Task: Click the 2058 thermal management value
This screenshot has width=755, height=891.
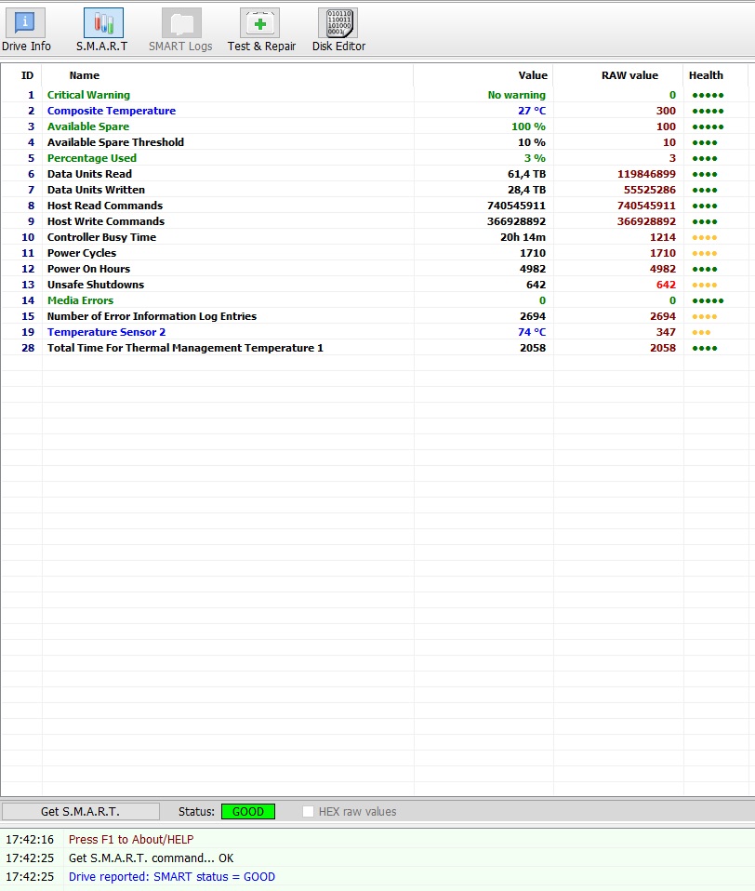Action: pyautogui.click(x=532, y=348)
